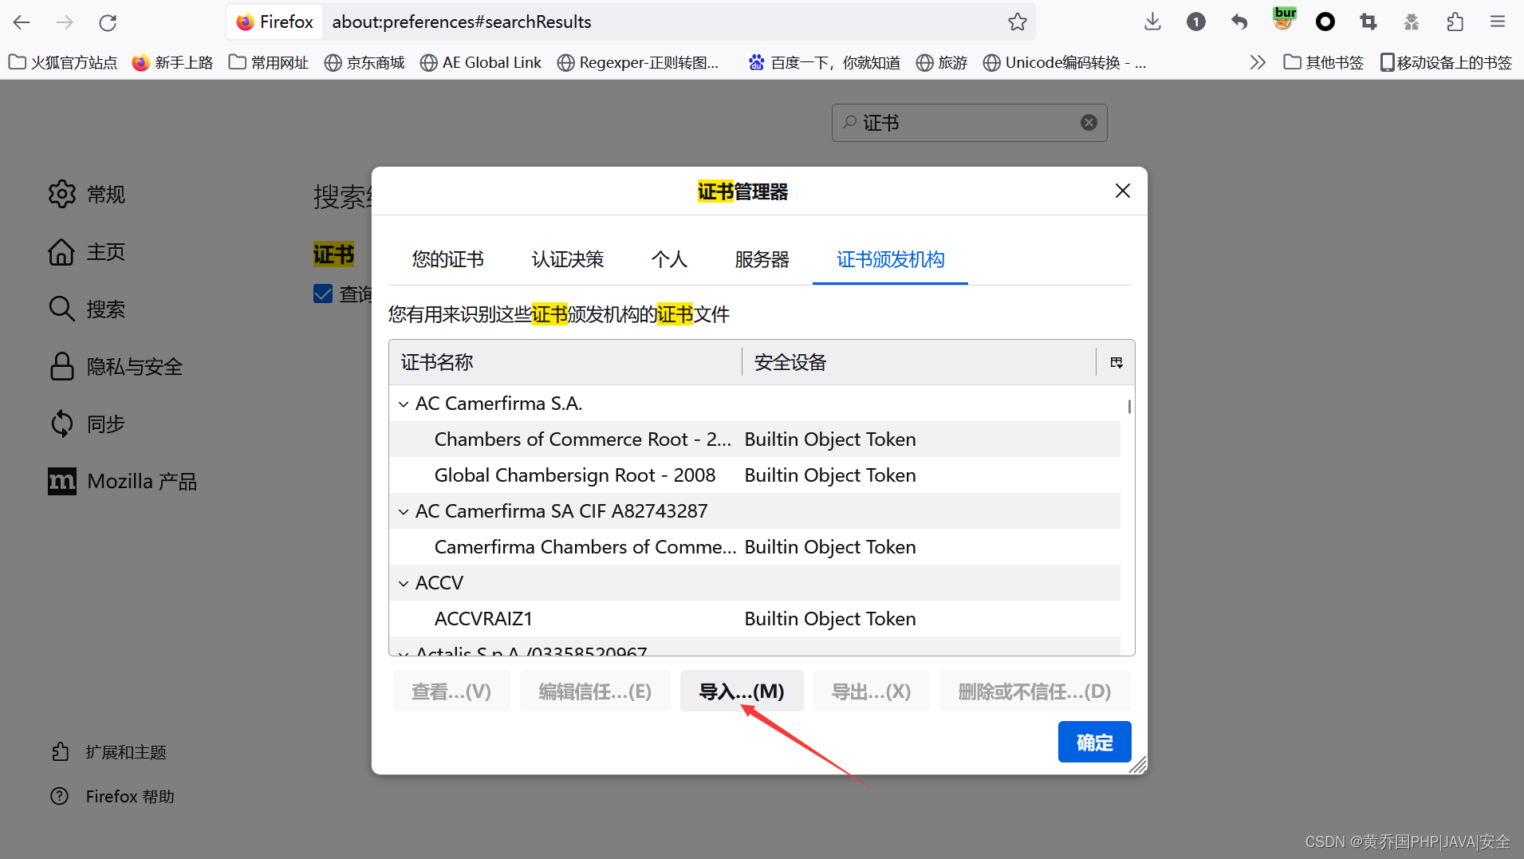
Task: Open 扩展和主题 extensions and themes
Action: (x=108, y=752)
